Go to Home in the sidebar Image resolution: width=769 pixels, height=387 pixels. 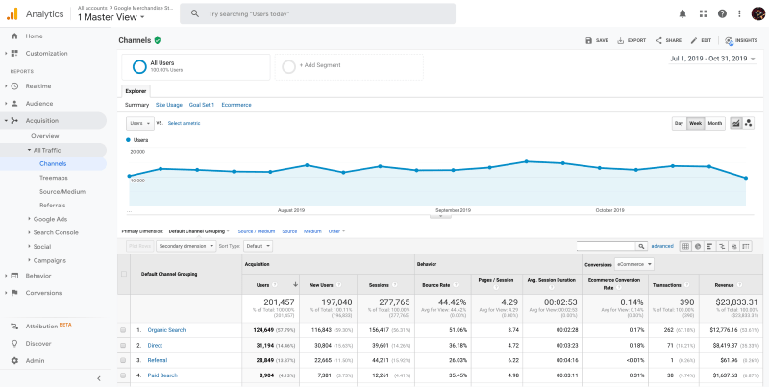(x=34, y=36)
